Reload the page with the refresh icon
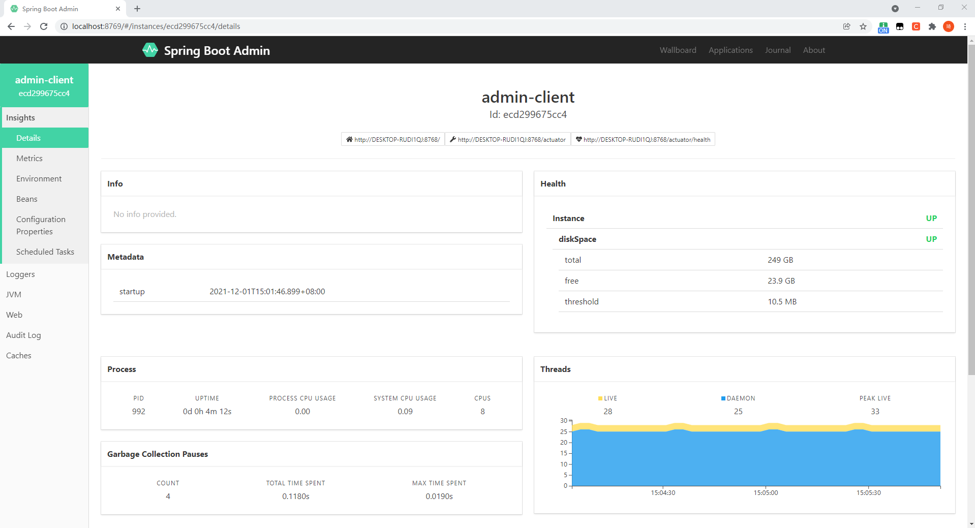This screenshot has width=975, height=528. point(44,26)
